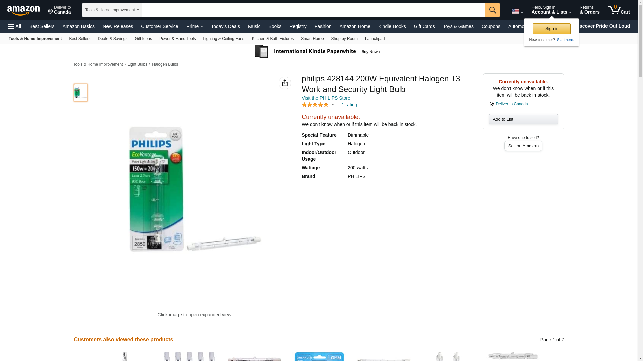Open Today's Deals in navigation bar
Image resolution: width=643 pixels, height=361 pixels.
(225, 26)
